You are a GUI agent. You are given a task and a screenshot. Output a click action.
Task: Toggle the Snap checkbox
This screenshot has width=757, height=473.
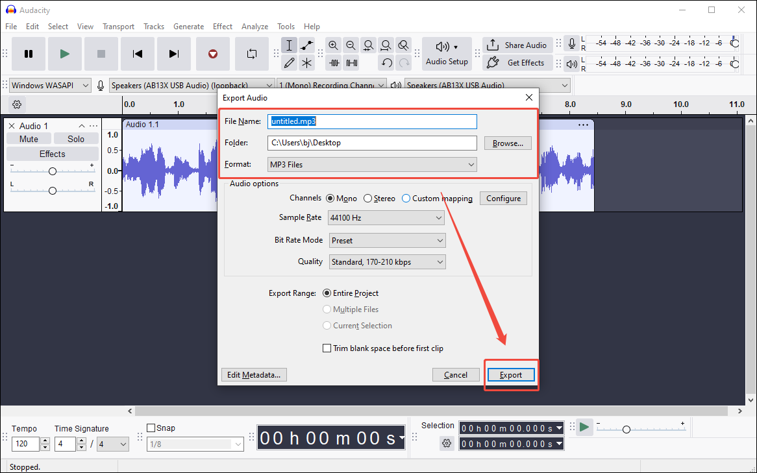(151, 428)
